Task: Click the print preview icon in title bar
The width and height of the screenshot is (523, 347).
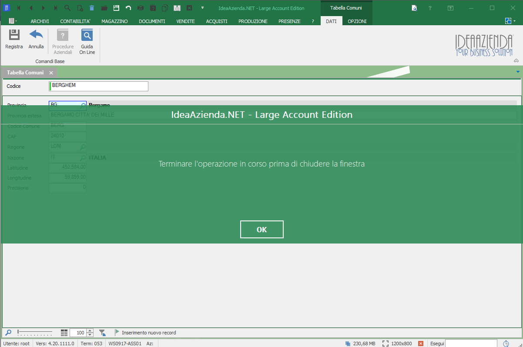Action: coord(177,8)
